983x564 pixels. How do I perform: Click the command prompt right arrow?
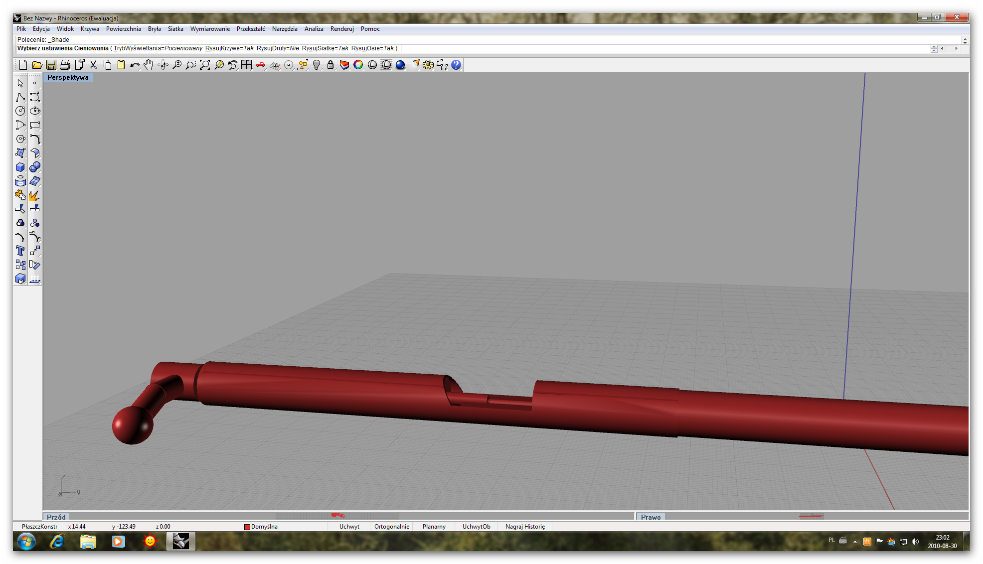click(956, 48)
